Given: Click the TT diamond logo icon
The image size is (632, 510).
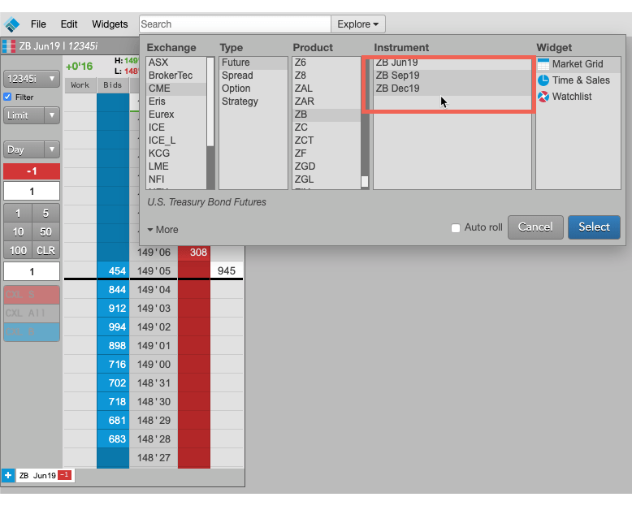Looking at the screenshot, I should click(11, 24).
